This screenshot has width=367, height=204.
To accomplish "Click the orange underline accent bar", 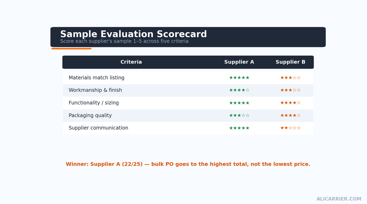I will [71, 49].
